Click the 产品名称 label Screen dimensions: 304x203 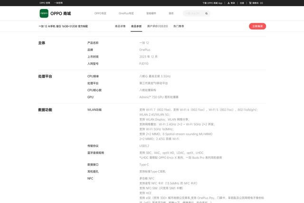[x=93, y=43]
